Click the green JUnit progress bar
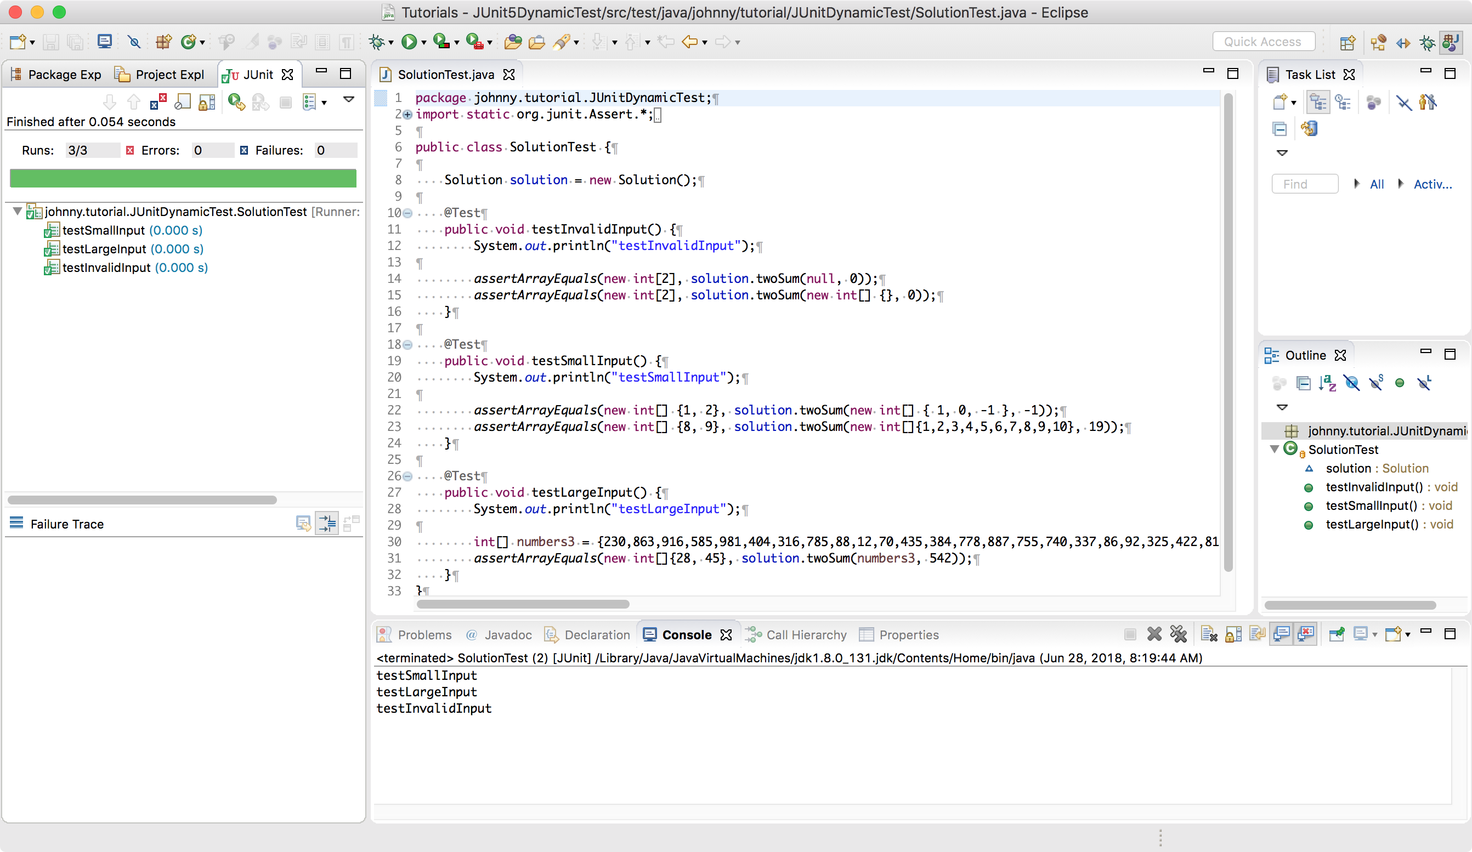The image size is (1472, 852). click(183, 178)
